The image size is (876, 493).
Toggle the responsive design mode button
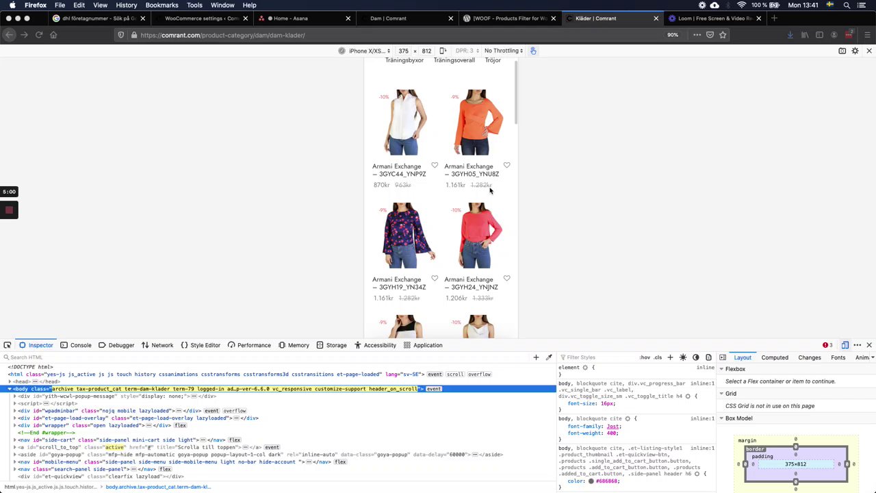[x=845, y=345]
